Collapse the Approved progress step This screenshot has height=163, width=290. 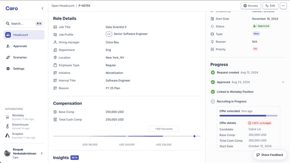283,82
